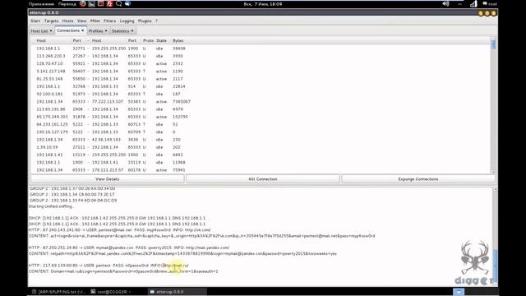Select connection row from 128.70.47.10

pyautogui.click(x=261, y=64)
